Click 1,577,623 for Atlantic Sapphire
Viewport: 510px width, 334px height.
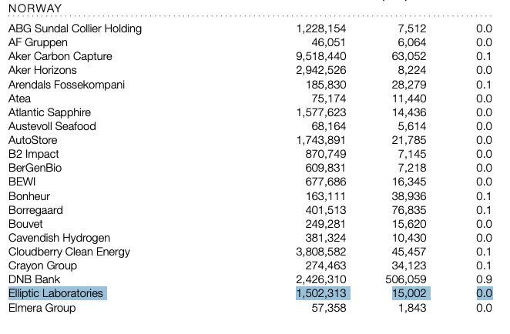(321, 112)
